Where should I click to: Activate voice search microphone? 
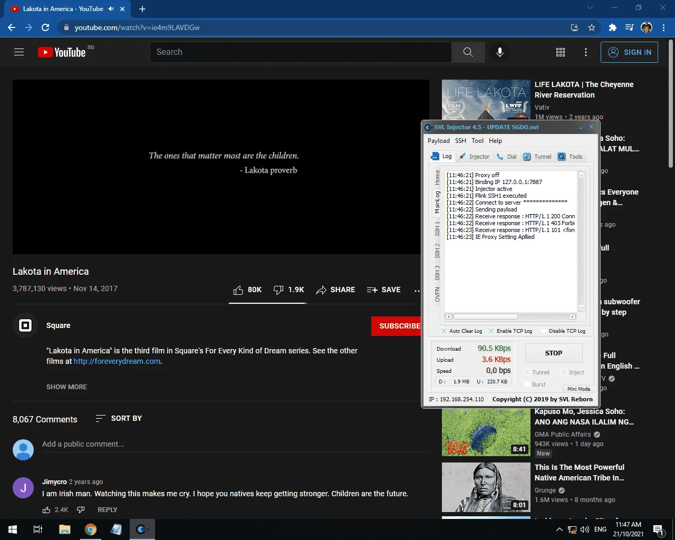point(500,52)
